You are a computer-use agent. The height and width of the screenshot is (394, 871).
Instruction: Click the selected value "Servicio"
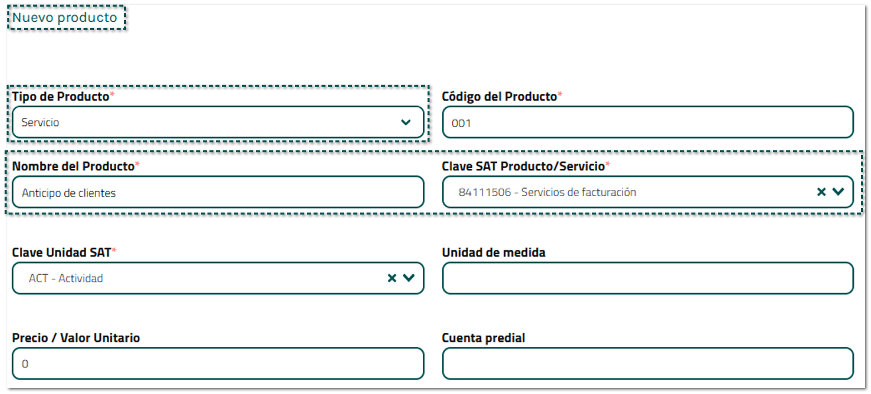[x=41, y=123]
